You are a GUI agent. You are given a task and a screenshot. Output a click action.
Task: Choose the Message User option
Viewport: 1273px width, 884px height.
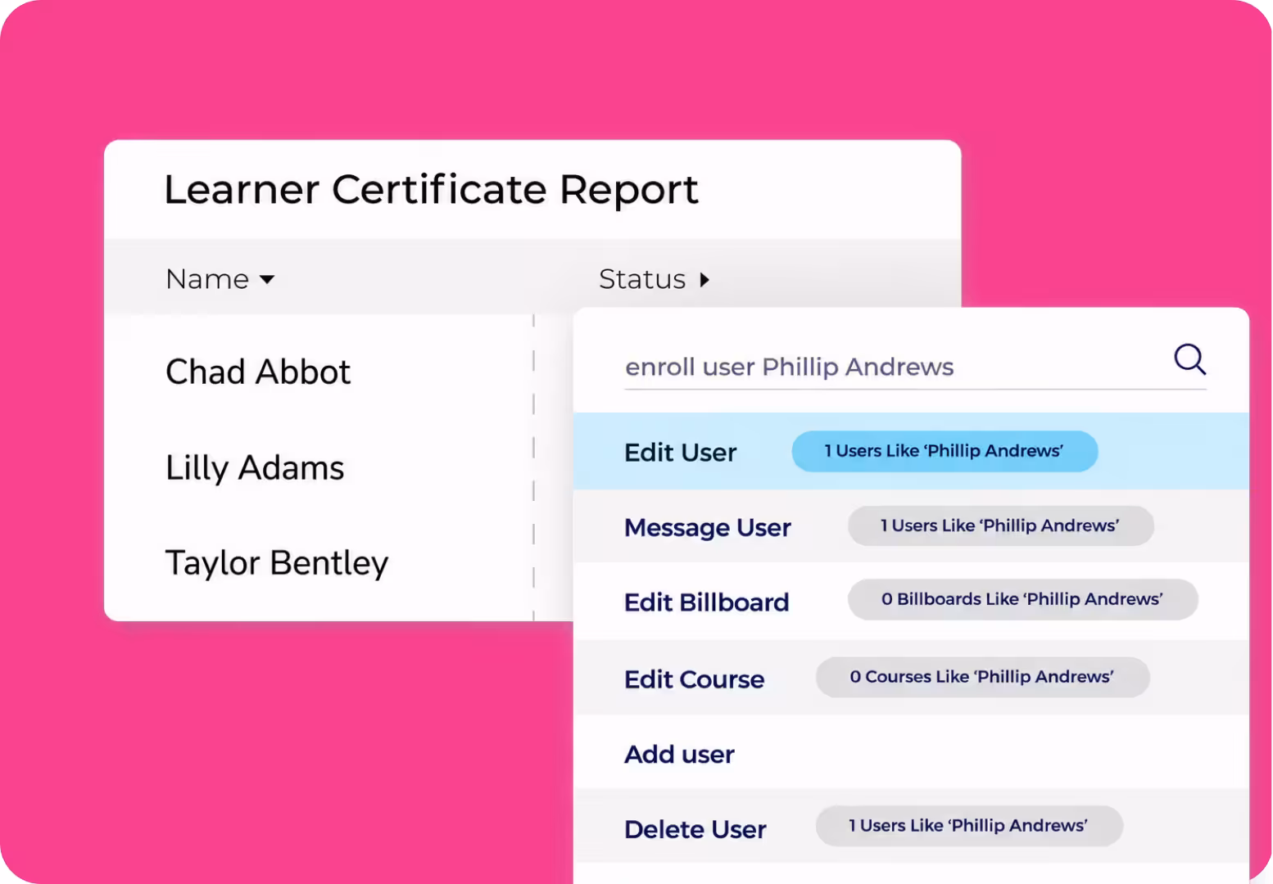tap(911, 526)
